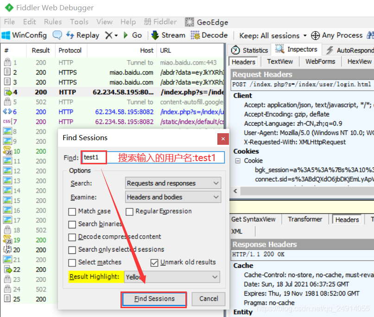Image resolution: width=374 pixels, height=317 pixels.
Task: Collapse the Cookie tree node
Action: click(238, 161)
